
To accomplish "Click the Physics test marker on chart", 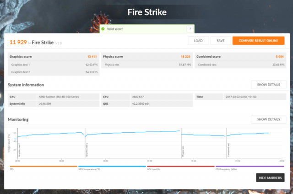I will pyautogui.click(x=183, y=151).
